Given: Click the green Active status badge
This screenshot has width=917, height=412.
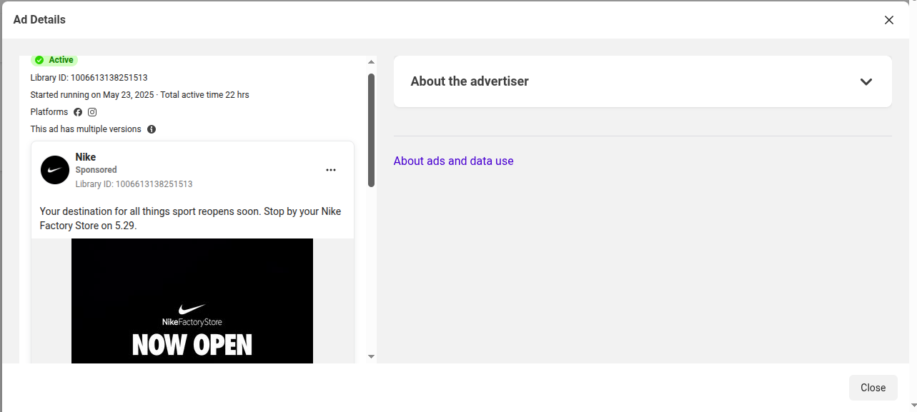Looking at the screenshot, I should (x=54, y=60).
